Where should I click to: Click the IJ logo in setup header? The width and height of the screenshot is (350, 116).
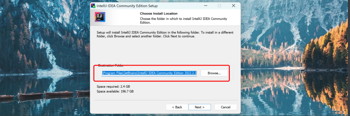[x=100, y=17]
